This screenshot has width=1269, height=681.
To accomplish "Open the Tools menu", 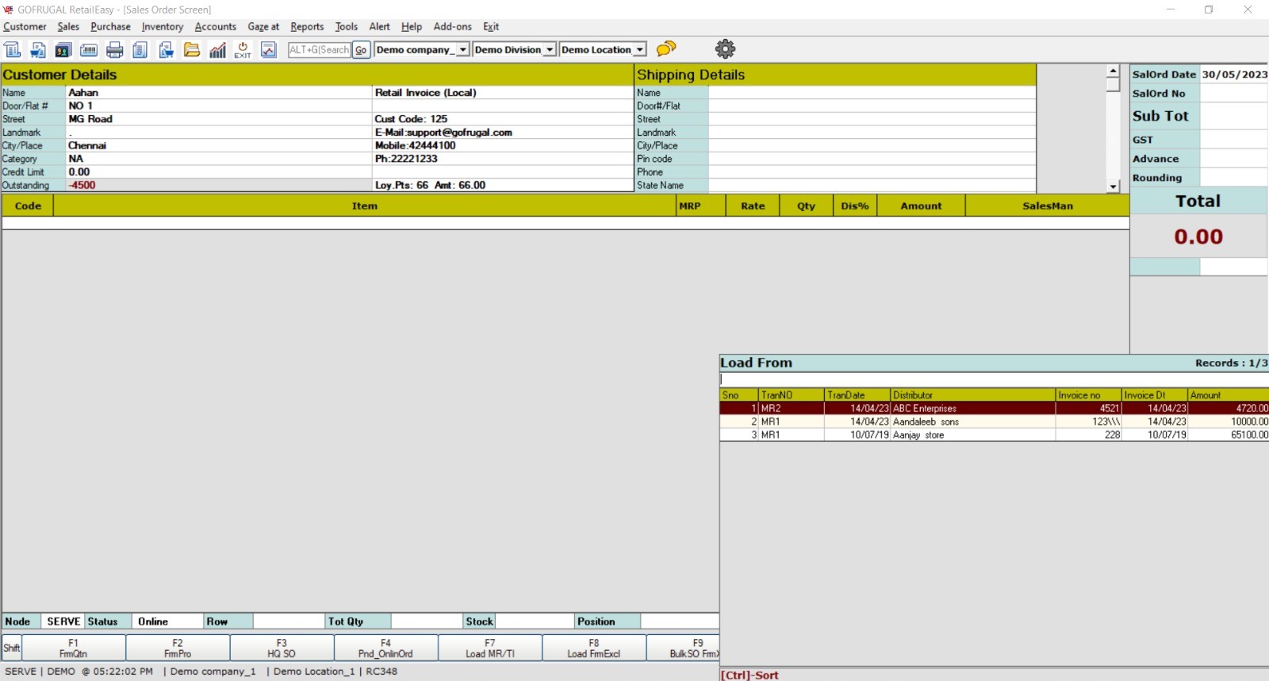I will click(x=347, y=26).
